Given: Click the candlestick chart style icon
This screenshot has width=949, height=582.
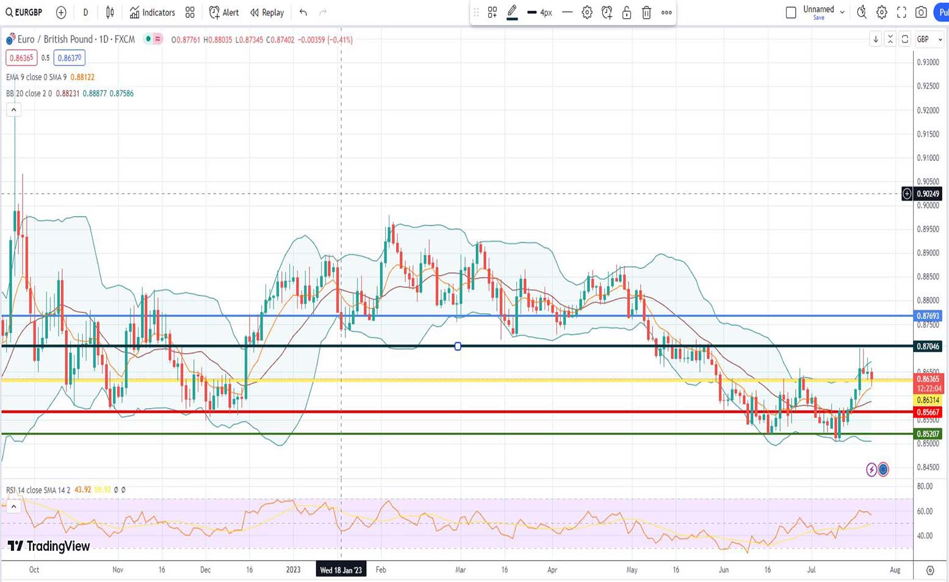Looking at the screenshot, I should click(x=110, y=12).
